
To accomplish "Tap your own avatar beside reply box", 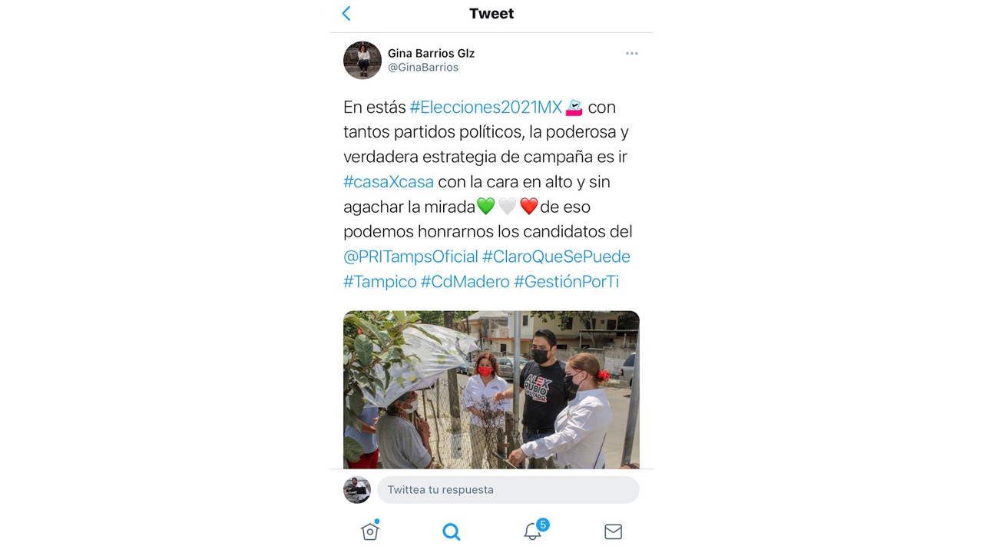I will point(357,490).
